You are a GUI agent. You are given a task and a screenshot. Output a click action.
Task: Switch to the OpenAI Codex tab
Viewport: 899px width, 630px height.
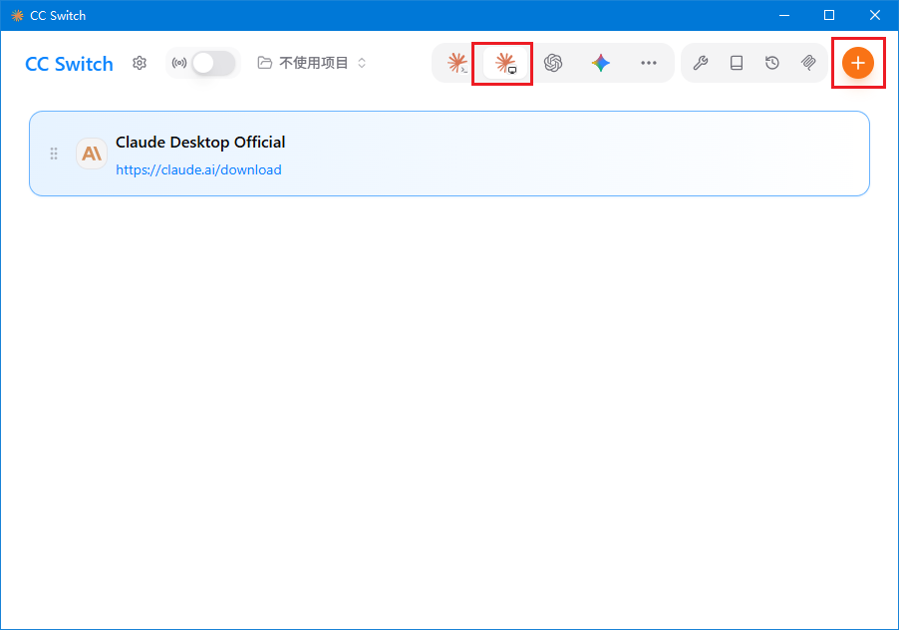(x=553, y=63)
